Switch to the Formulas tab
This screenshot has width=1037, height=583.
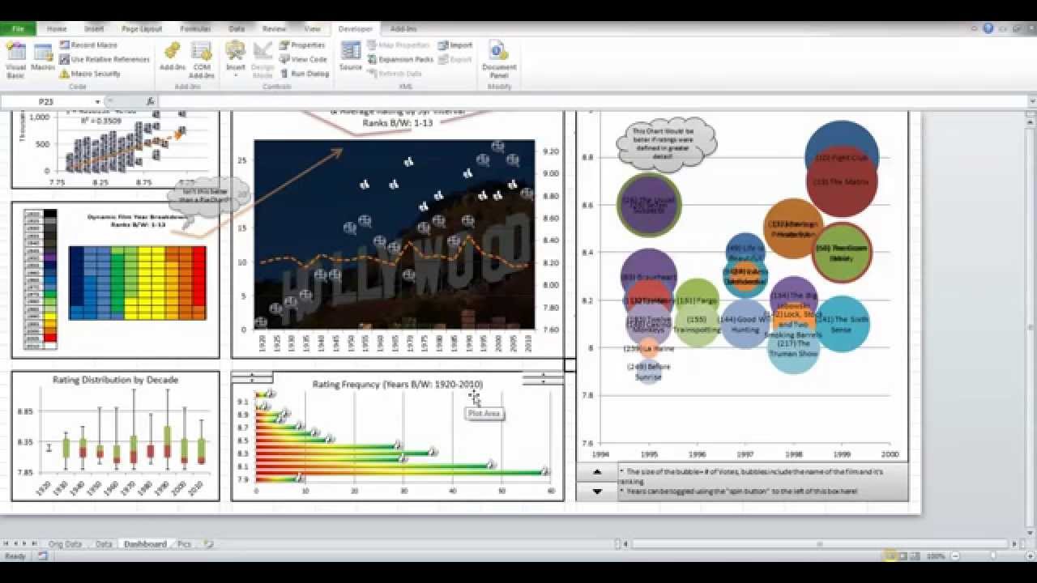pyautogui.click(x=195, y=28)
